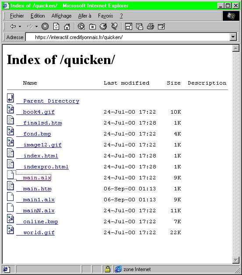
Task: Click the security padlock in status bar
Action: (108, 269)
